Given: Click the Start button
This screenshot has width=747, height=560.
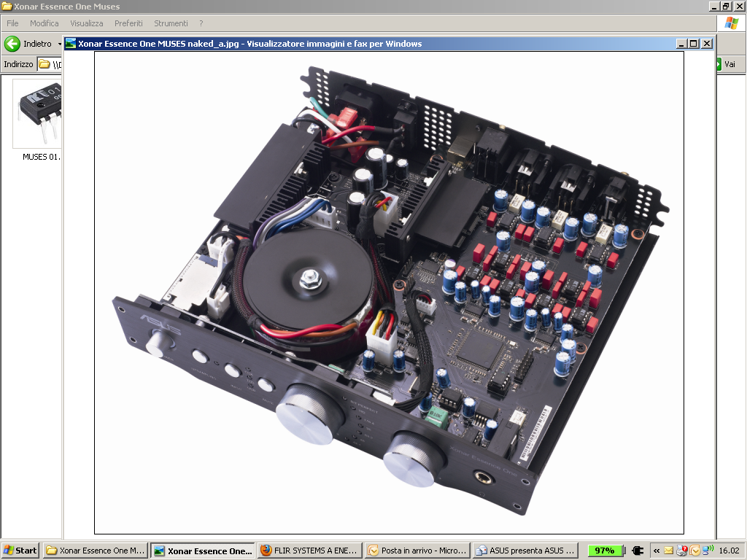Looking at the screenshot, I should 20,551.
